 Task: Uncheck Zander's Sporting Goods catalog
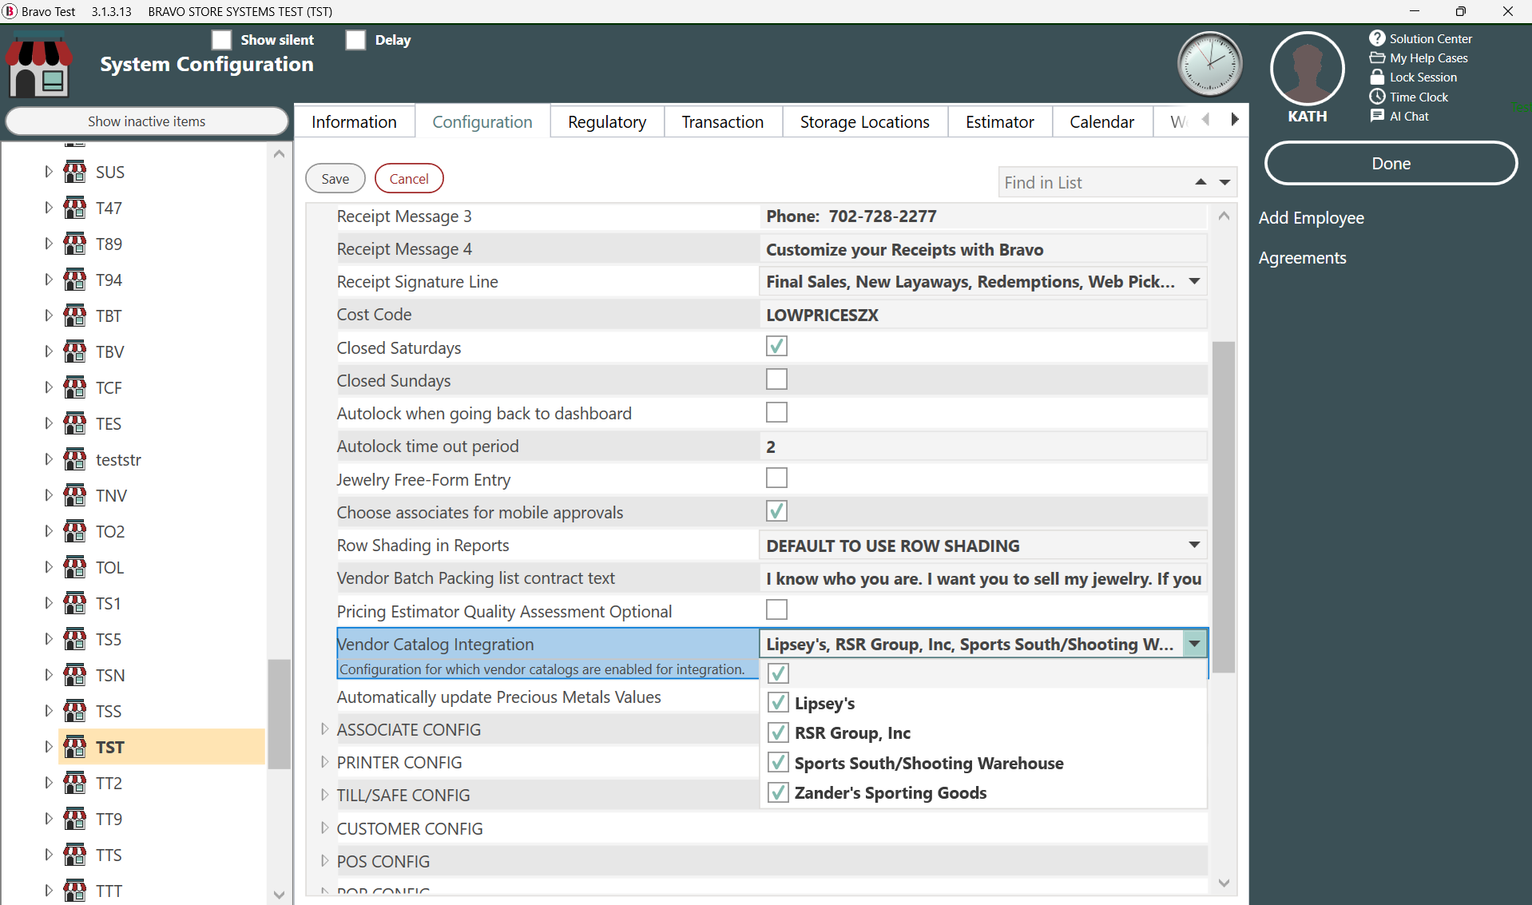pyautogui.click(x=778, y=792)
